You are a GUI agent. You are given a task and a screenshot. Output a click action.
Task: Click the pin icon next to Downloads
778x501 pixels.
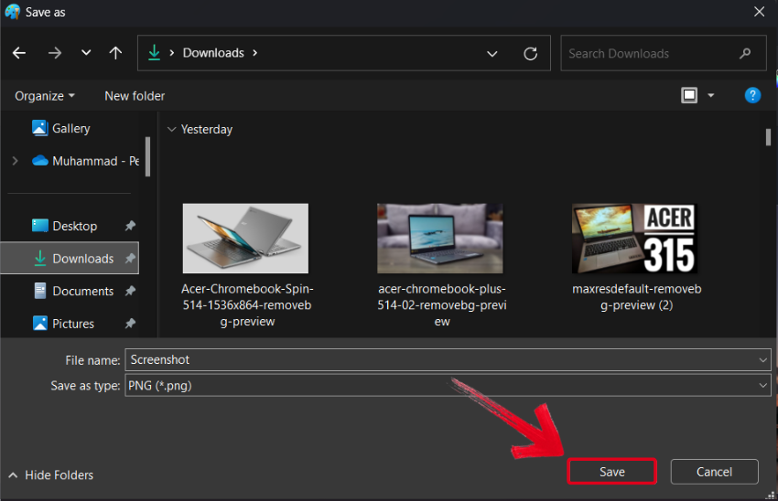point(130,258)
